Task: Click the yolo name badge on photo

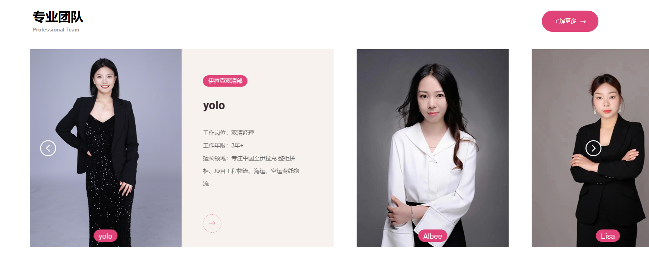Action: point(105,236)
